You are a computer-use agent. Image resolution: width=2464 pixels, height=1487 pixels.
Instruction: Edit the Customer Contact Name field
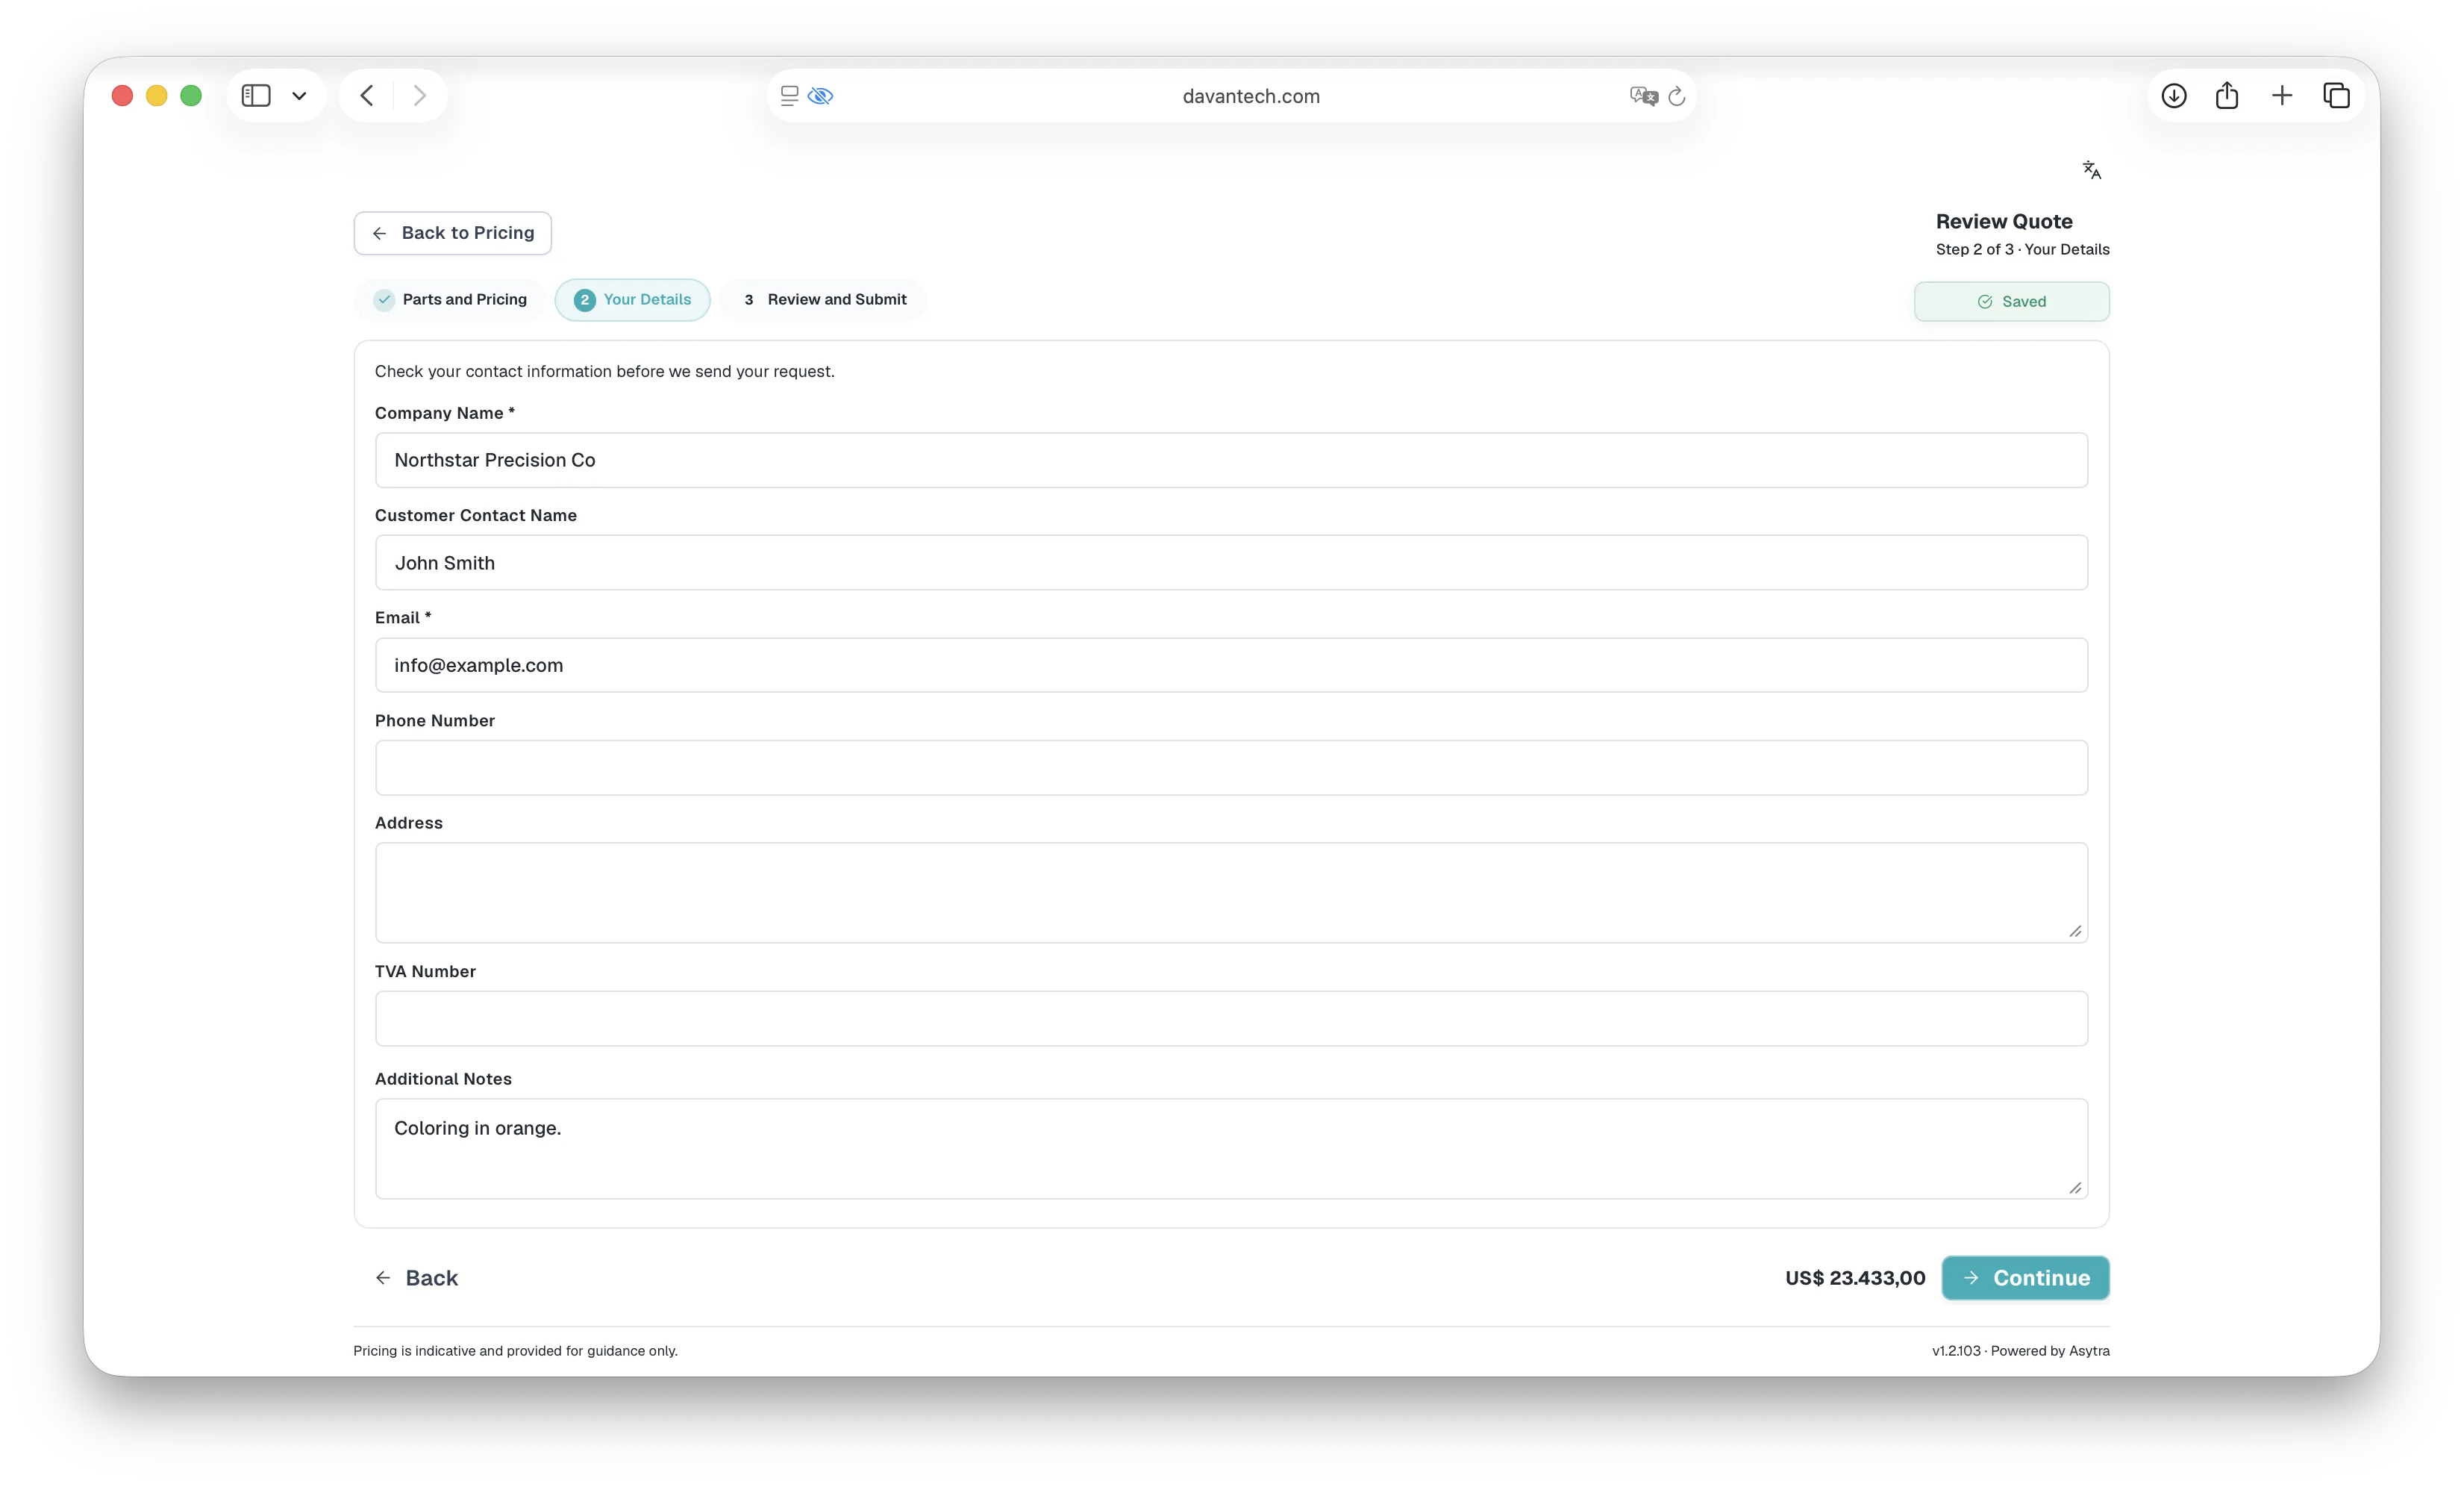click(x=1231, y=562)
